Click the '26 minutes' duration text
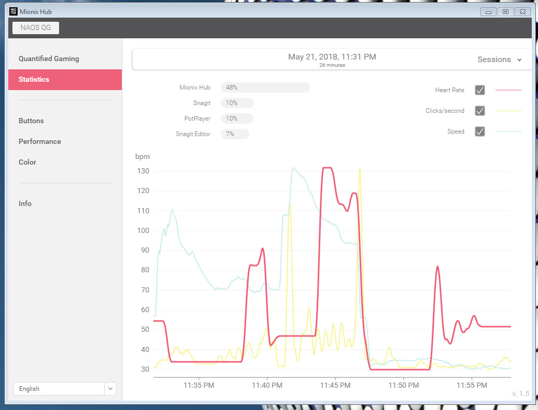The image size is (538, 410). tap(332, 65)
